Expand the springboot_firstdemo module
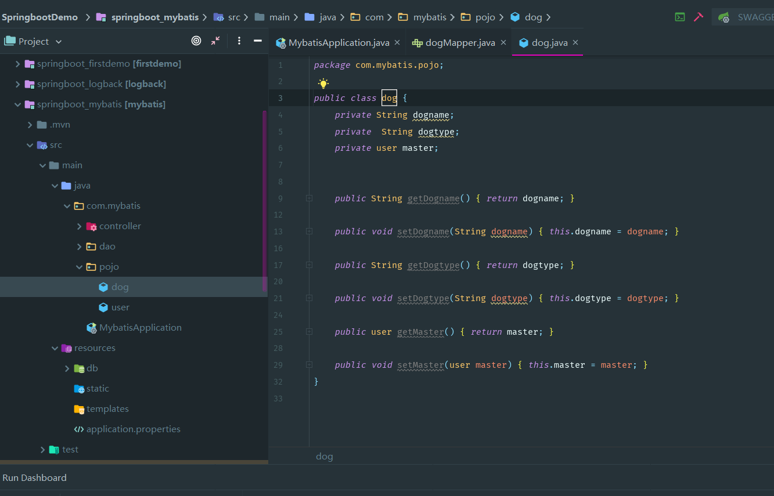Viewport: 774px width, 496px height. click(17, 64)
